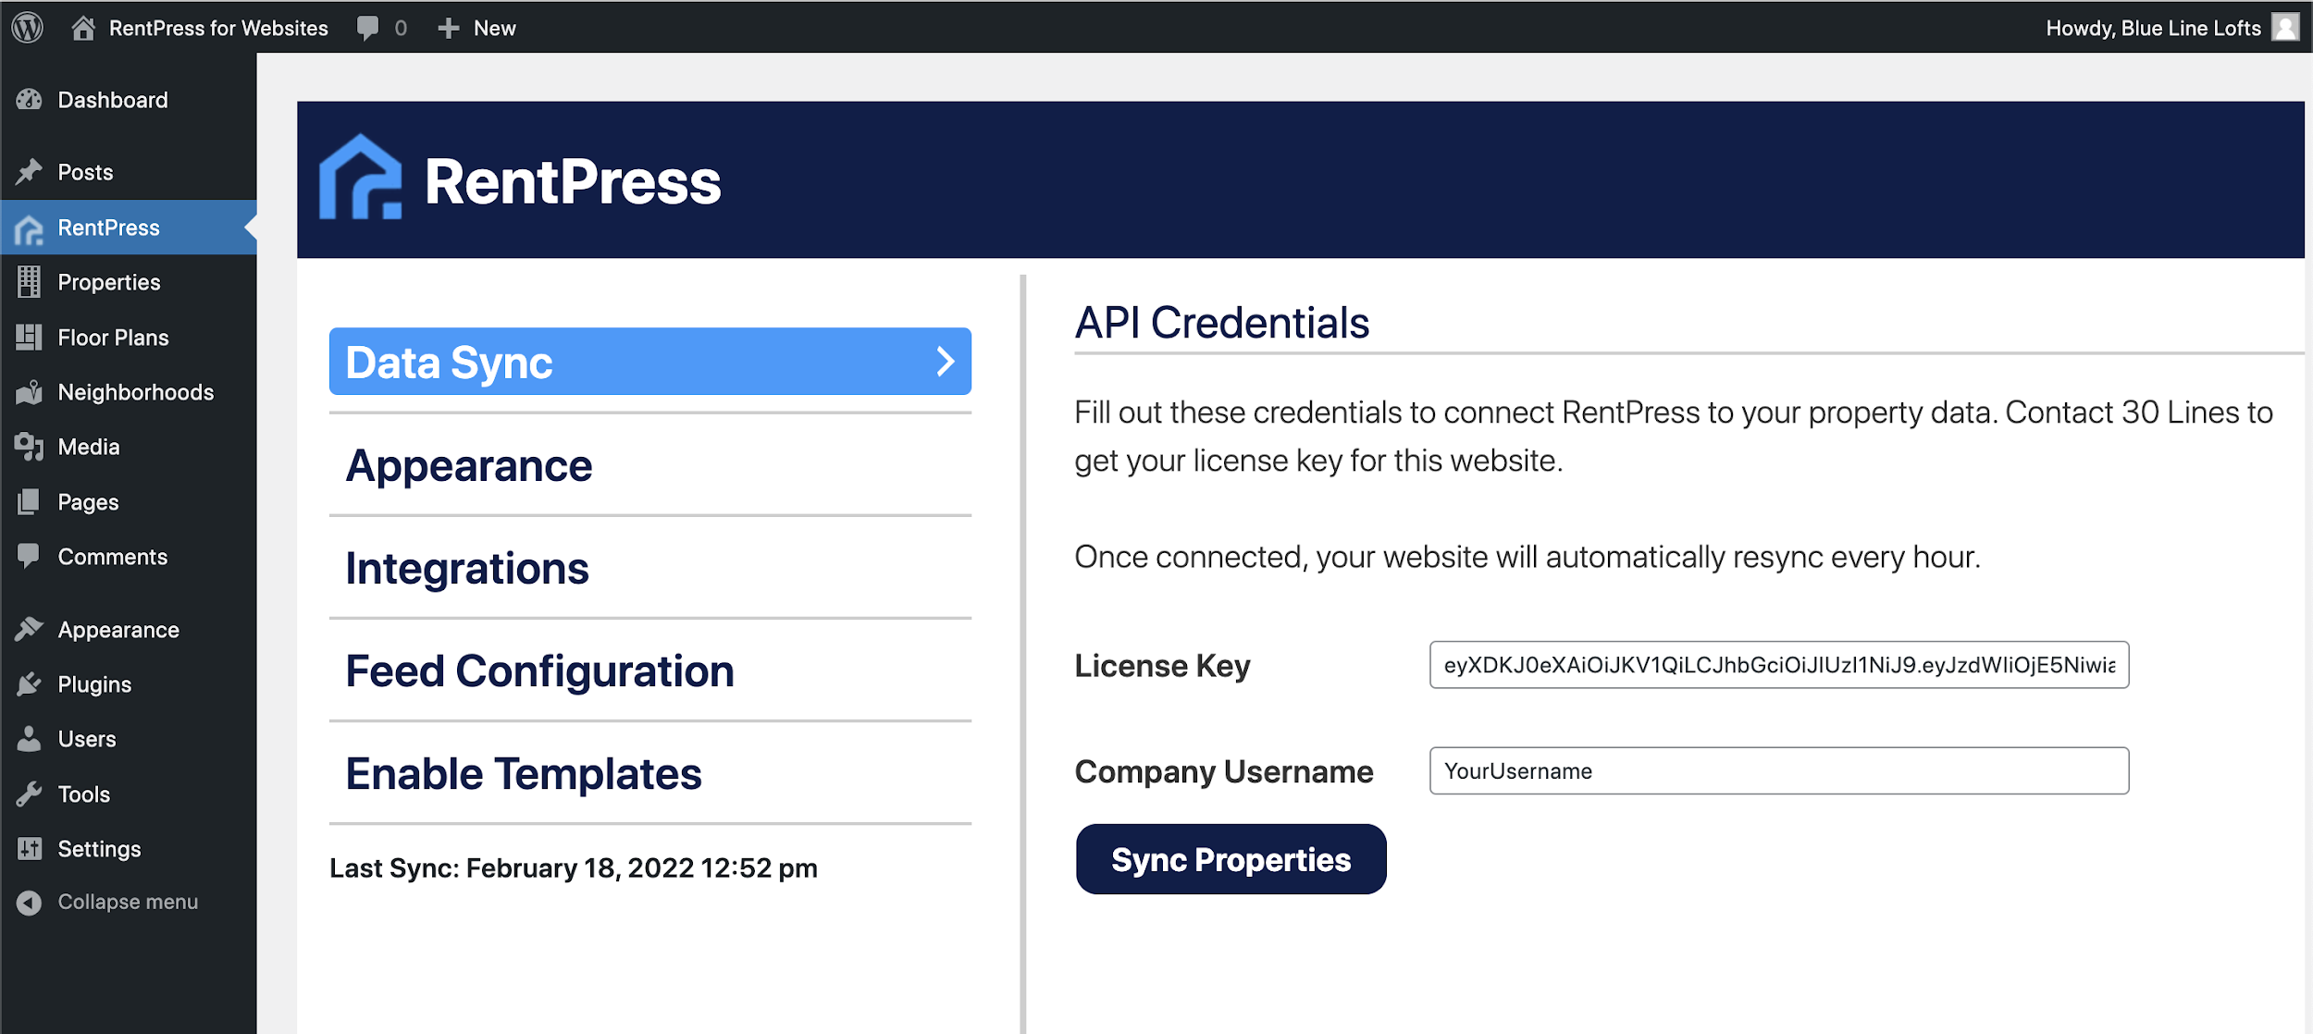Screen dimensions: 2313x1034
Task: Click the Last Sync date text
Action: [574, 868]
